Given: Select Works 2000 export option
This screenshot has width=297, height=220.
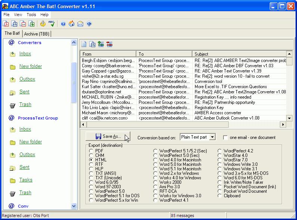Looking at the screenshot, I should [155, 182].
